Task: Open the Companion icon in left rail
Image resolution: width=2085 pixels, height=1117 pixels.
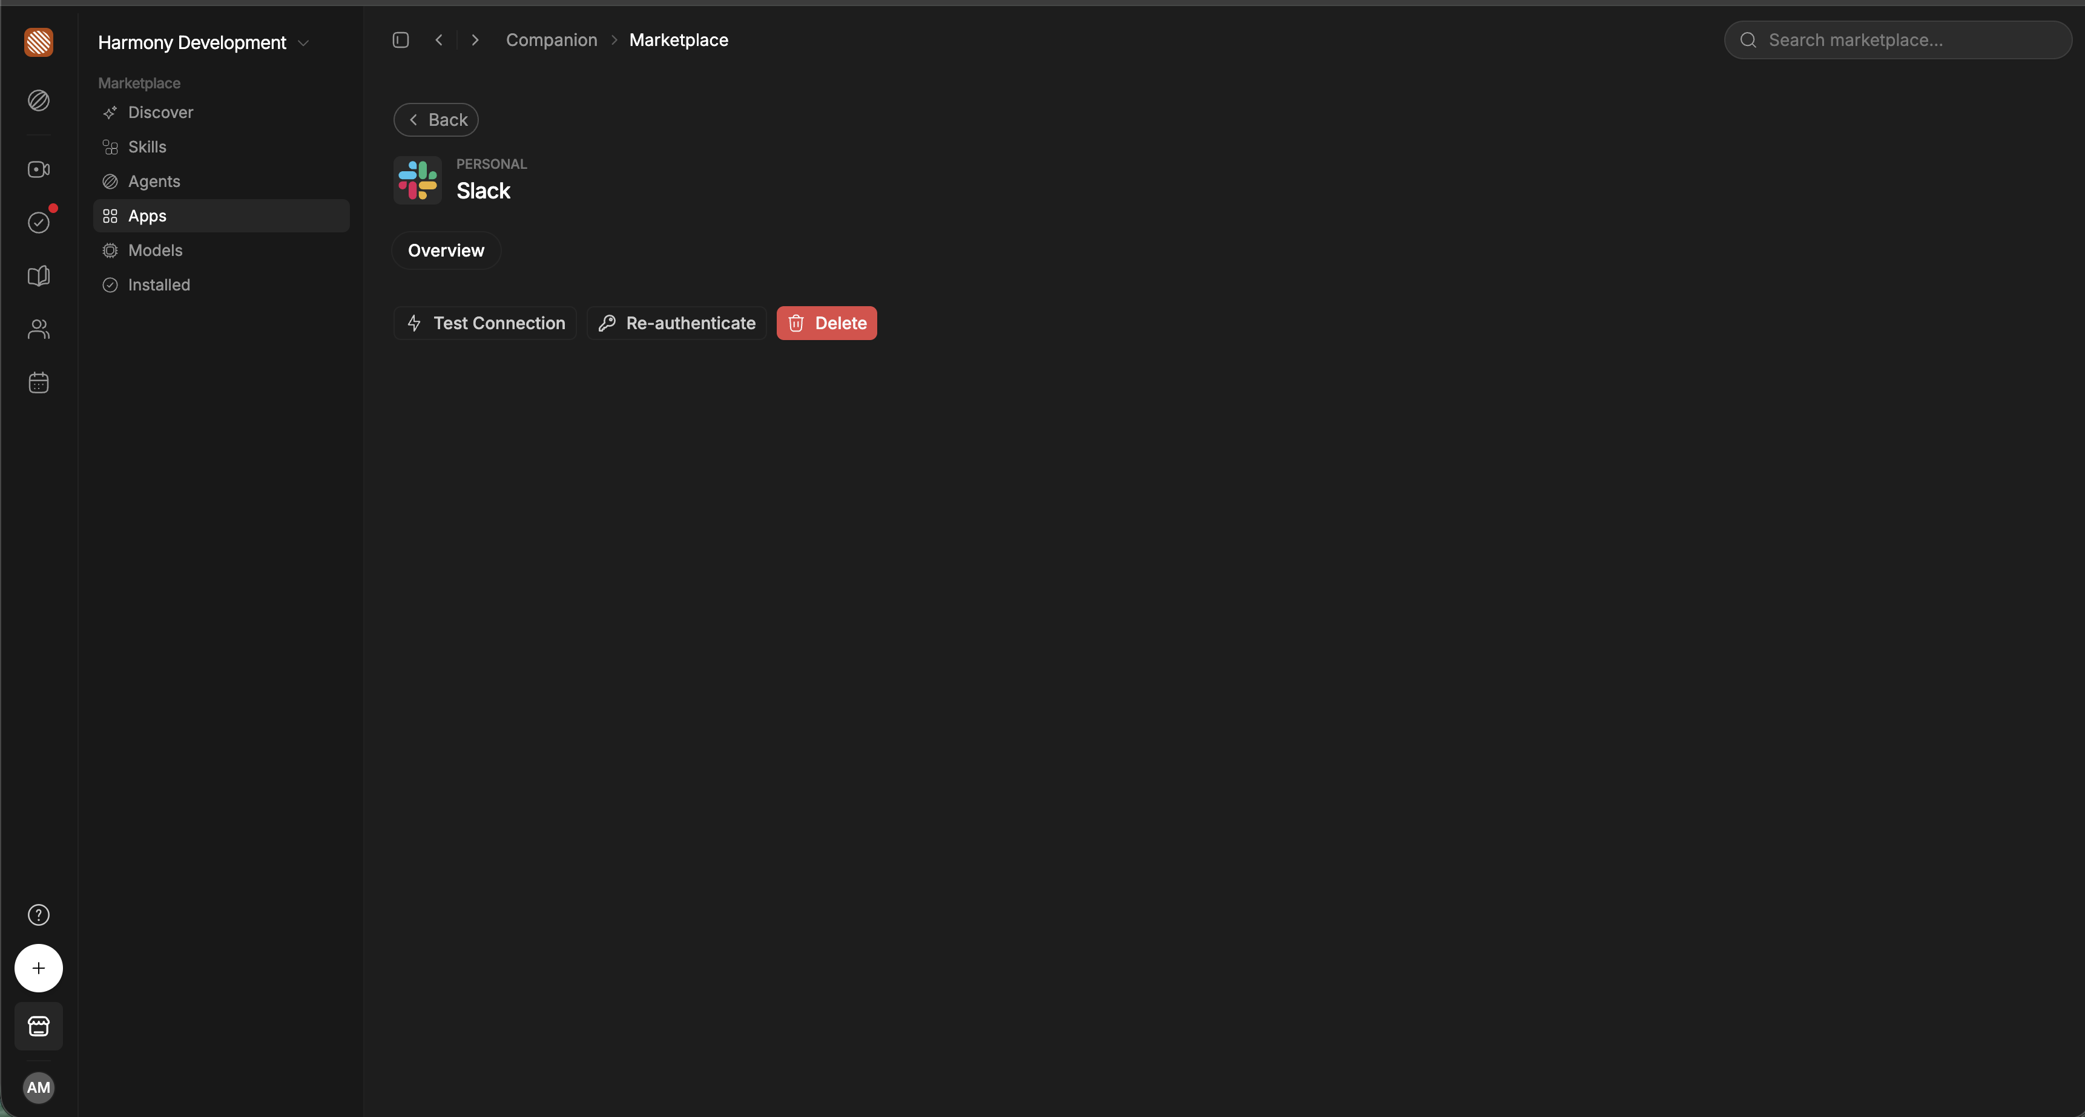Action: pos(39,100)
